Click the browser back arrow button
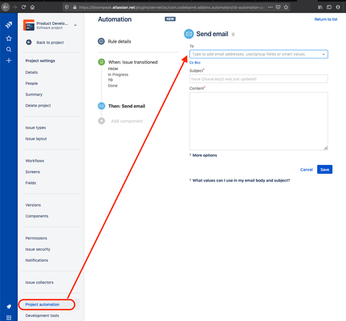 [6, 7]
